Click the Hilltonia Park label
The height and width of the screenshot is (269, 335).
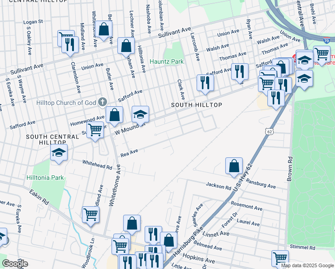pyautogui.click(x=45, y=178)
